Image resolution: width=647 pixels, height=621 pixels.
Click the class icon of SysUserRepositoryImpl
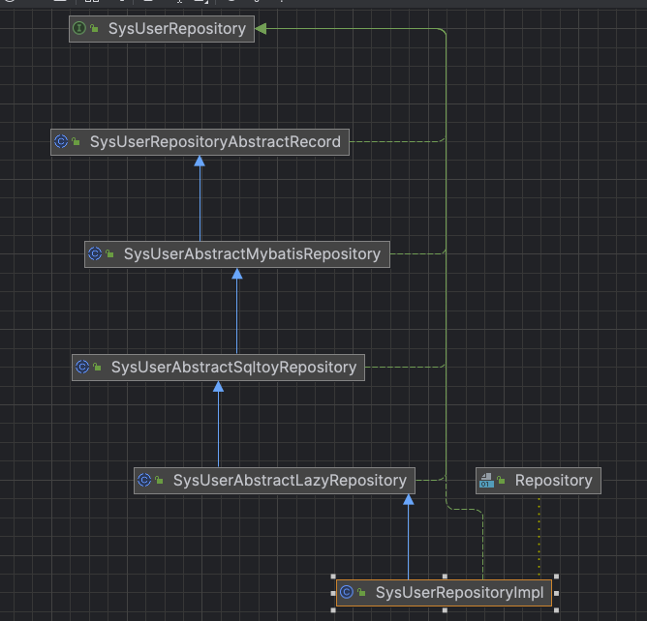click(347, 593)
